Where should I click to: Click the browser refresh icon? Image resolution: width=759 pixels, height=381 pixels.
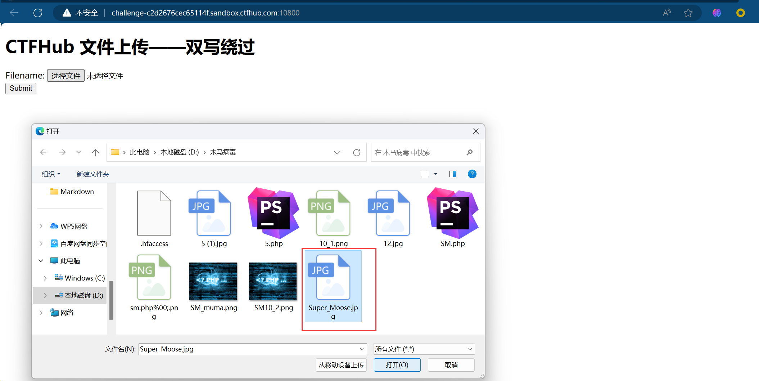[38, 13]
